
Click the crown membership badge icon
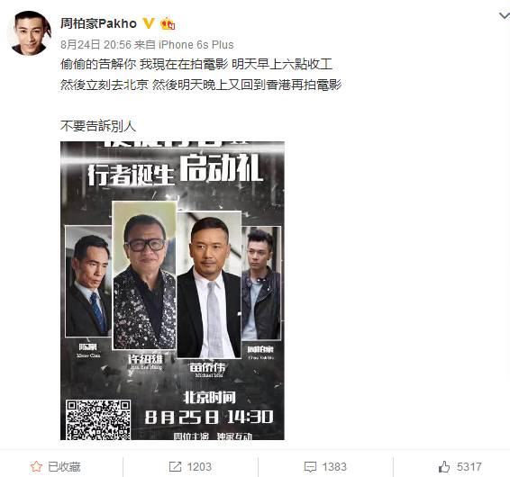[x=168, y=23]
